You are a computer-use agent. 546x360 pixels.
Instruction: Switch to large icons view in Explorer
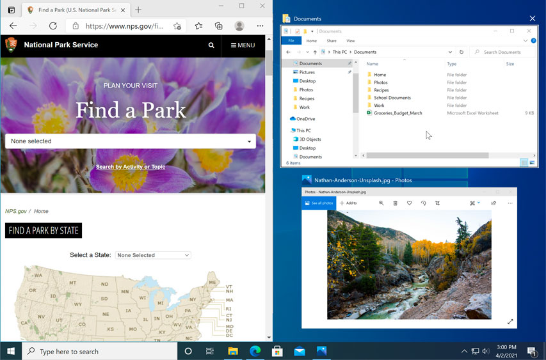(x=532, y=163)
